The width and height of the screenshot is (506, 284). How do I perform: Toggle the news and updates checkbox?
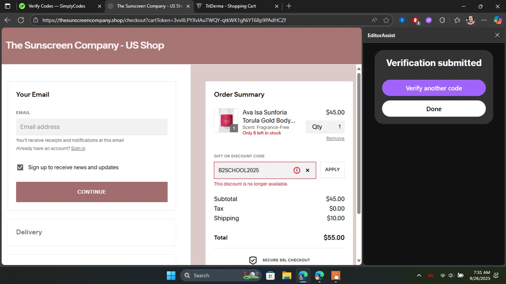20,167
